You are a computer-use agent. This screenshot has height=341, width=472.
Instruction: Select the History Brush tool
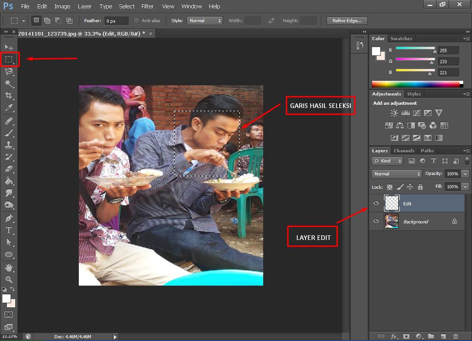(x=9, y=157)
